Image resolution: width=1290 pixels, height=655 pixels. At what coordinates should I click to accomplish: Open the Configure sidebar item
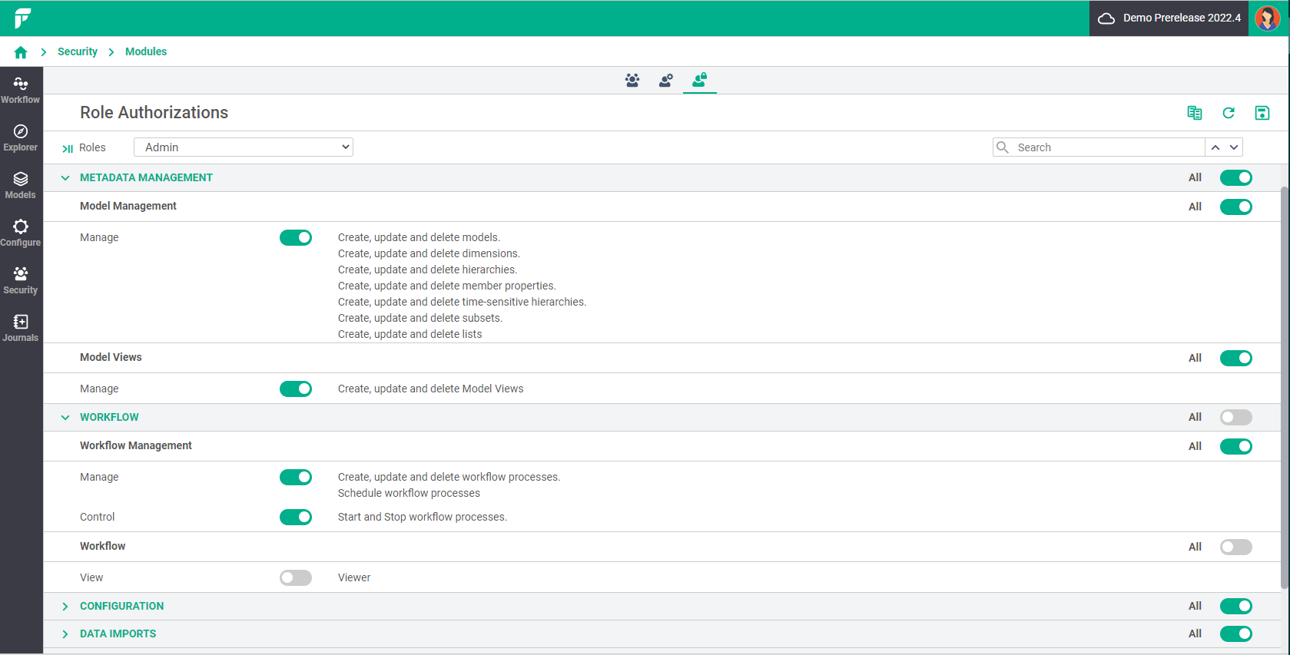[x=21, y=233]
